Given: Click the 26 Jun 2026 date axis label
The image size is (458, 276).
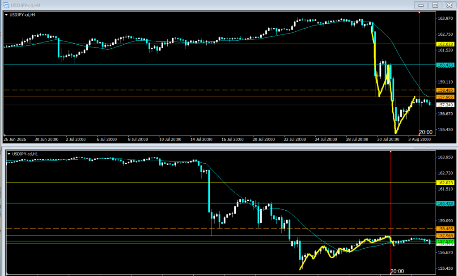Looking at the screenshot, I should 15,139.
